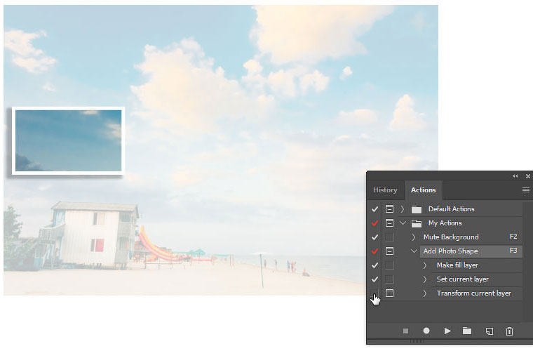Select the Add Photo Shape action
Viewport: 533px width, 351px height.
coord(450,251)
